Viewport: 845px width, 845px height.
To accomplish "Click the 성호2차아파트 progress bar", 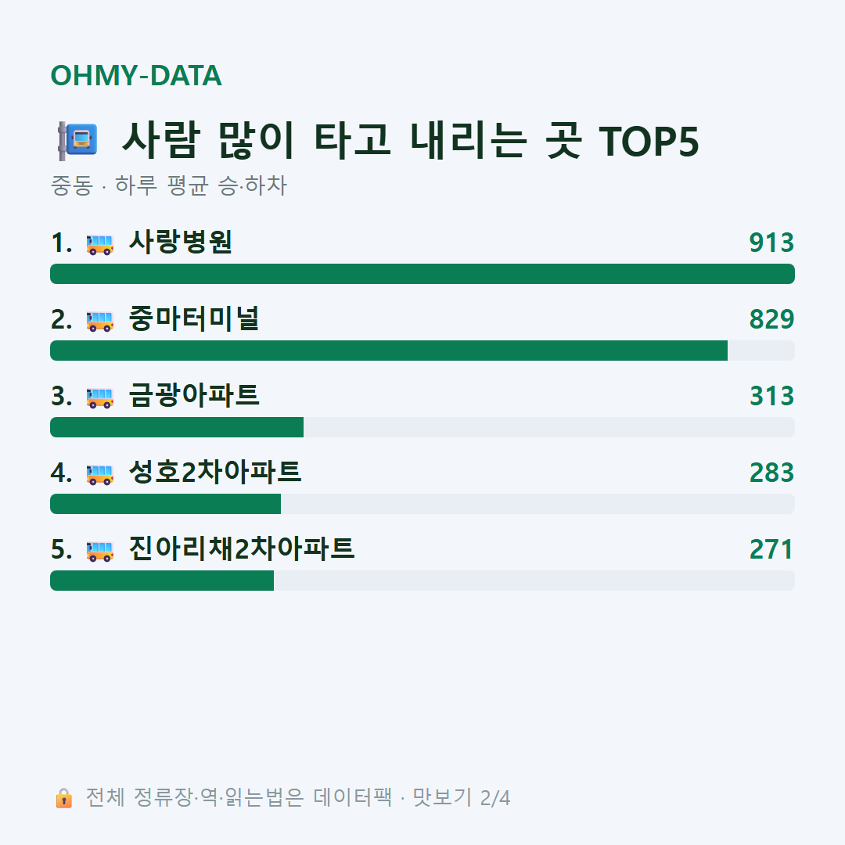I will 422,504.
